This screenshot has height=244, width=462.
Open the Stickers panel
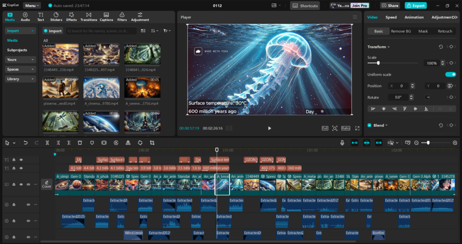point(56,17)
